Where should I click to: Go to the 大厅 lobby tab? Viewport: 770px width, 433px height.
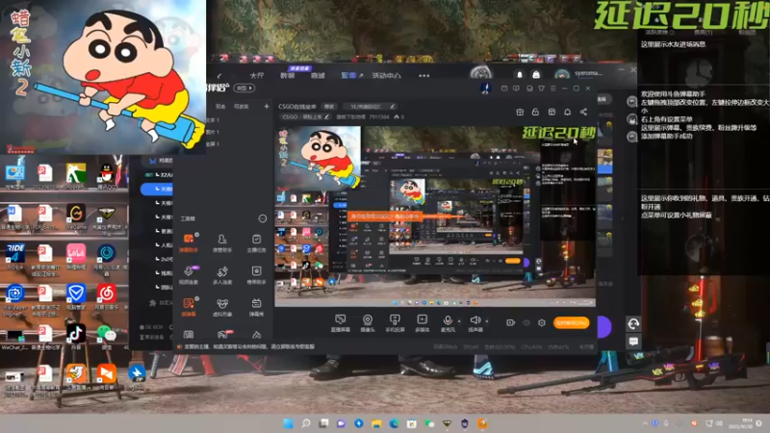pos(257,76)
